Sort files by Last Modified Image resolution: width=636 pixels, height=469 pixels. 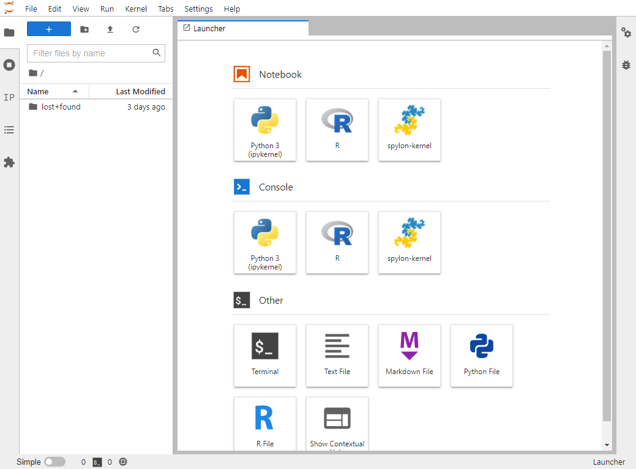[140, 92]
